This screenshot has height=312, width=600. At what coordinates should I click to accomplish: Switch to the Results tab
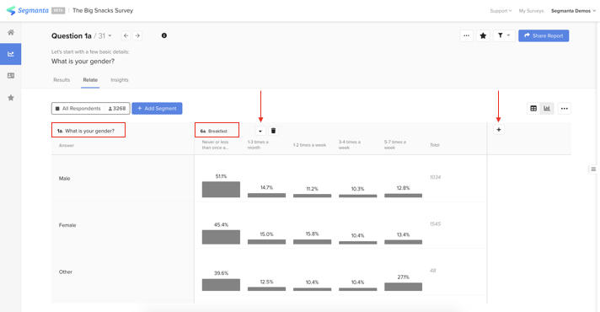click(x=62, y=80)
